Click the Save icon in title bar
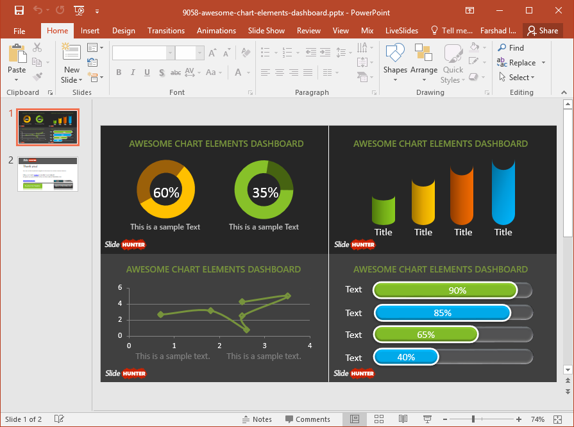This screenshot has width=574, height=427. point(19,11)
